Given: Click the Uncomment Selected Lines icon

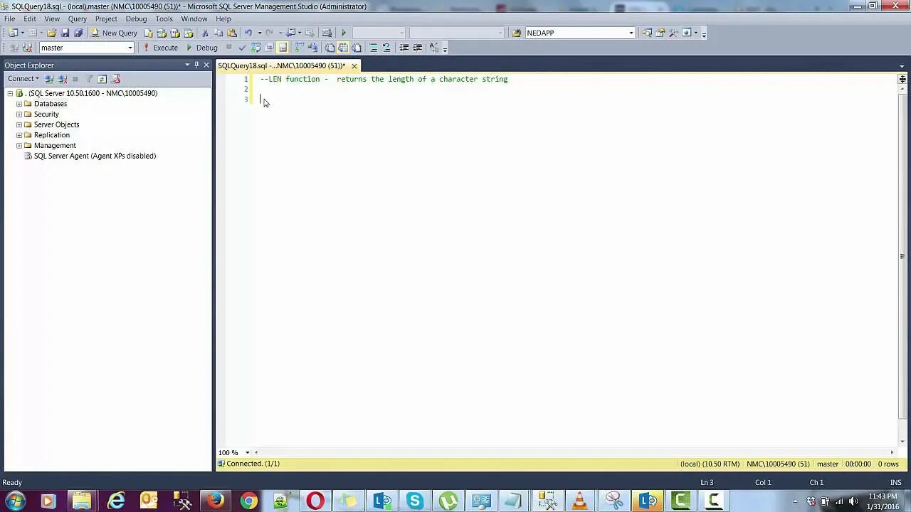Looking at the screenshot, I should pyautogui.click(x=386, y=48).
